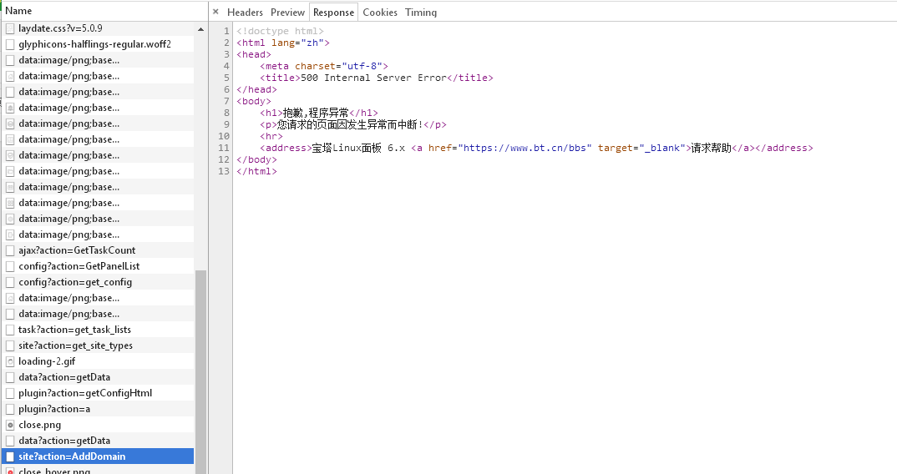
Task: Open the Preview tab
Action: click(x=288, y=12)
